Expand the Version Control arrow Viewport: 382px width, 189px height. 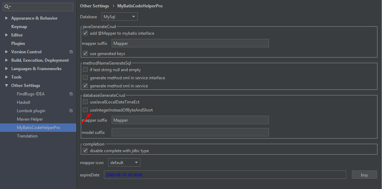click(7, 52)
